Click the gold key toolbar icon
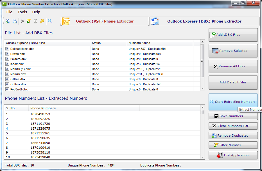Screen dimensions: 262x171 [x=42, y=21]
